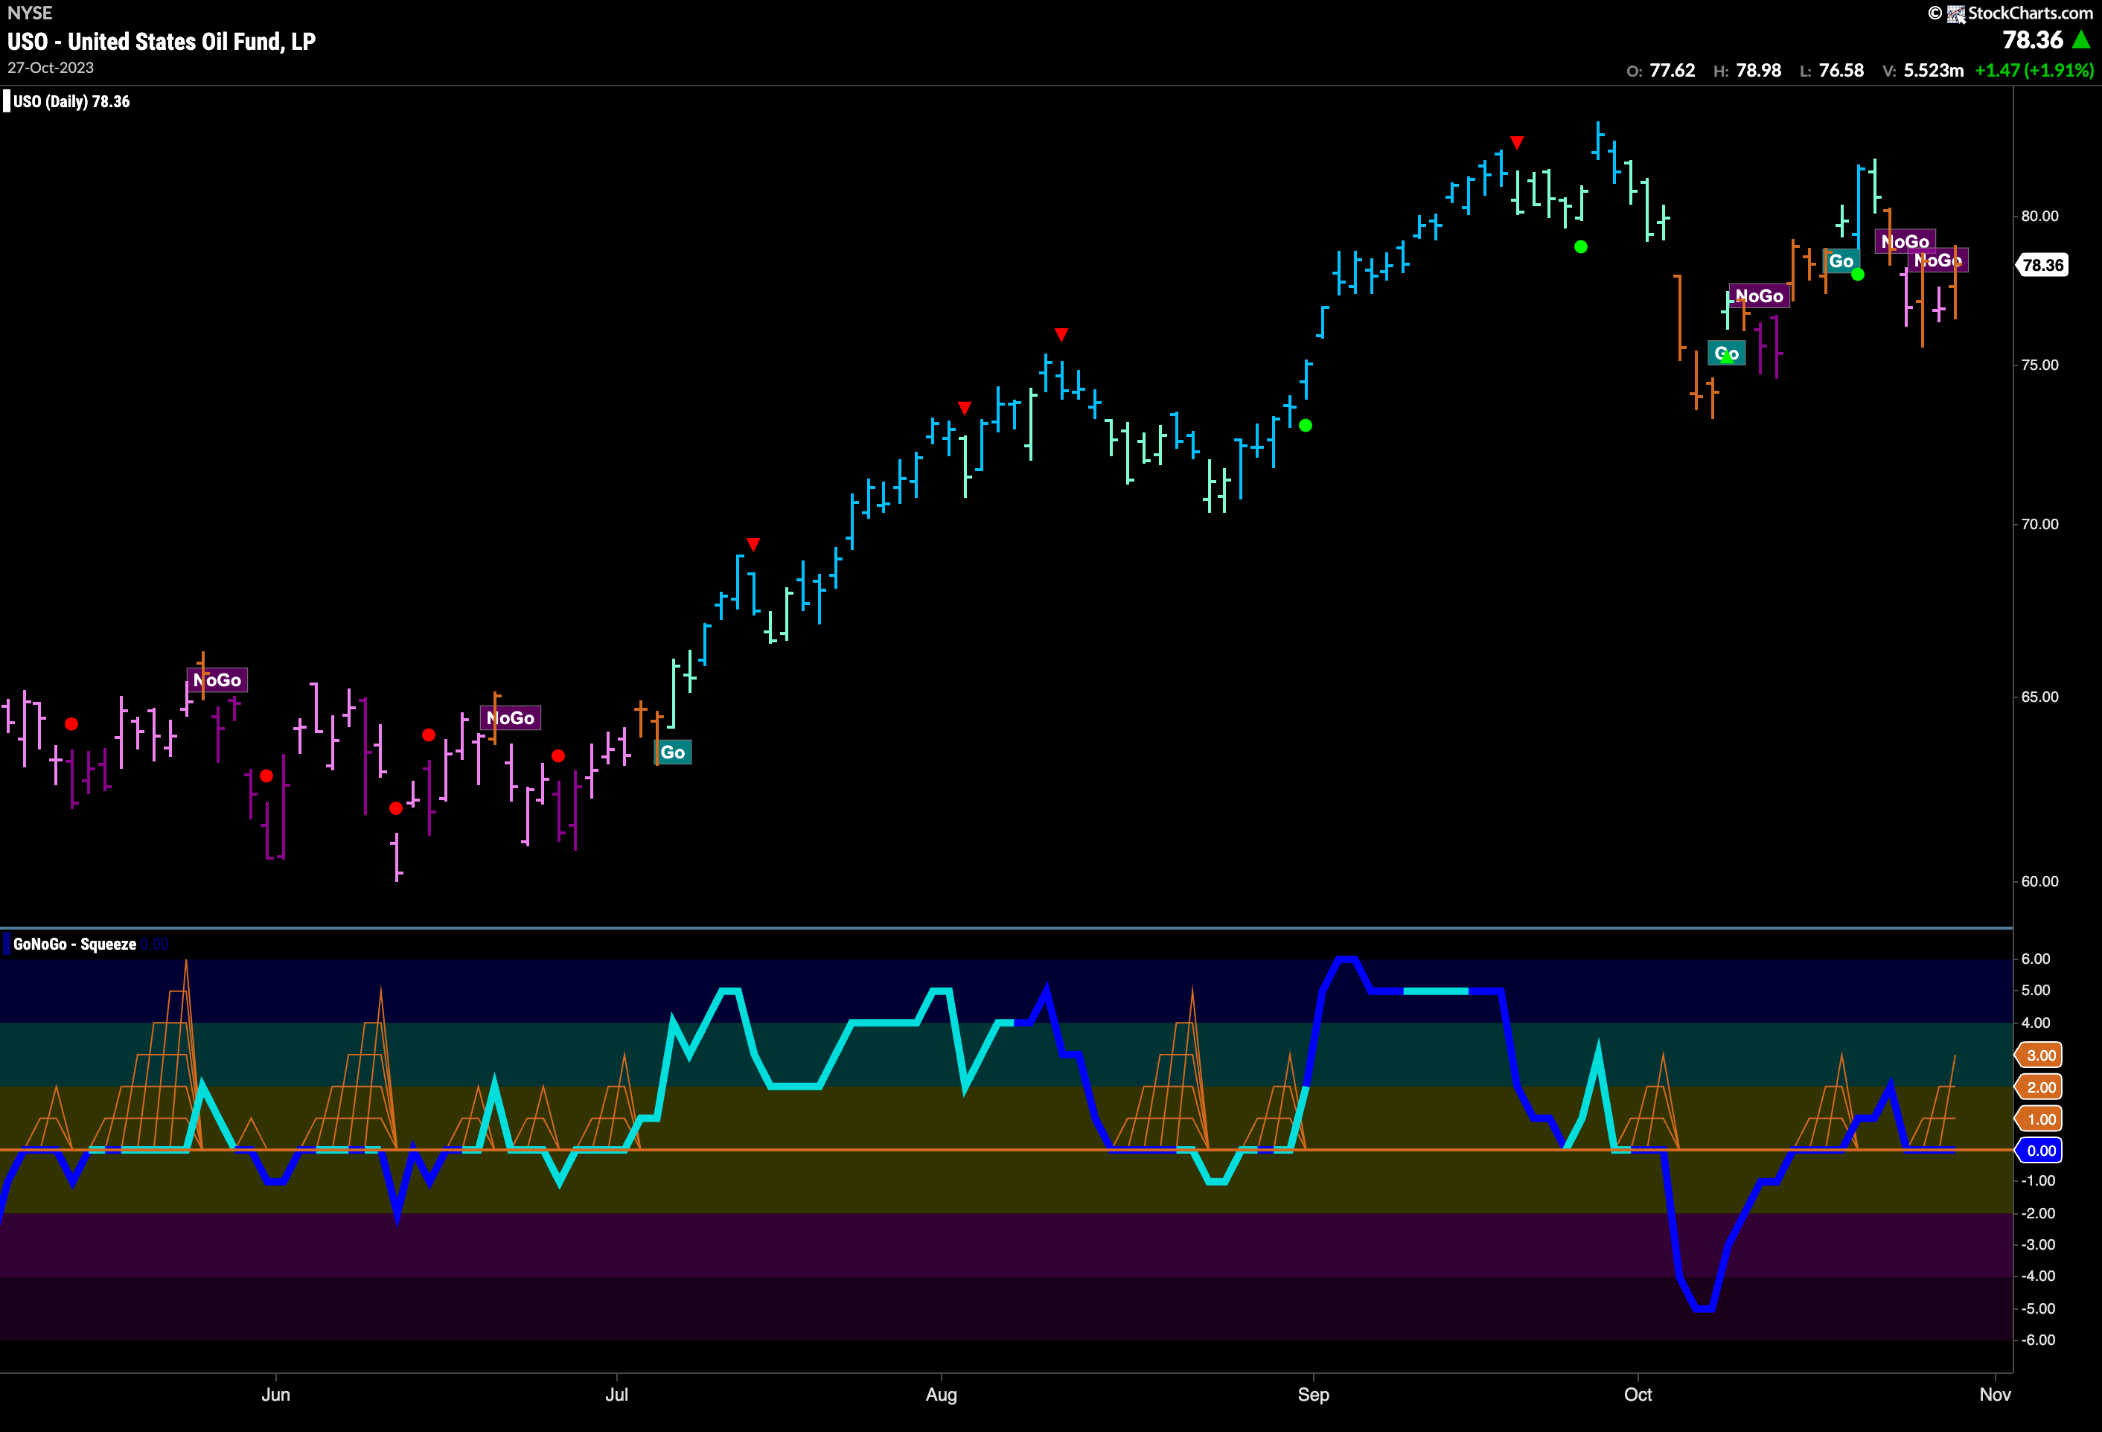Click the Go label in mid-October near 78
2102x1432 pixels.
[1841, 261]
